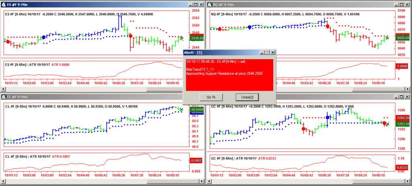This screenshot has height=186, width=412.
Task: Click the 'Approaching Support Resistance' alert message
Action: pos(224,74)
